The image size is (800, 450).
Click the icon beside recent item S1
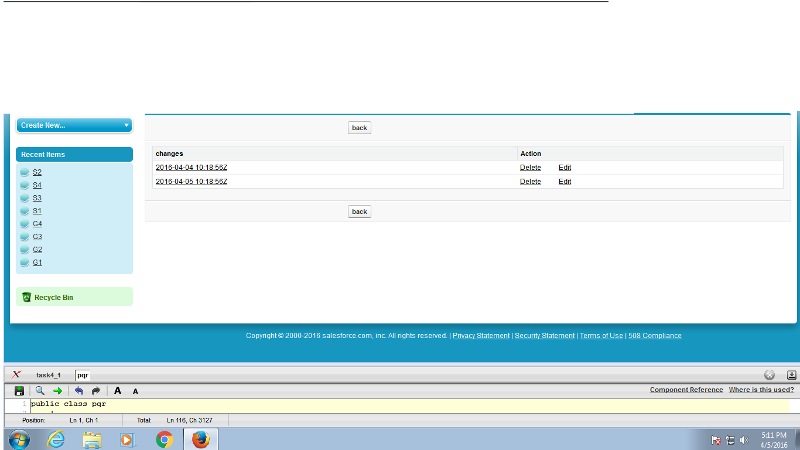25,211
